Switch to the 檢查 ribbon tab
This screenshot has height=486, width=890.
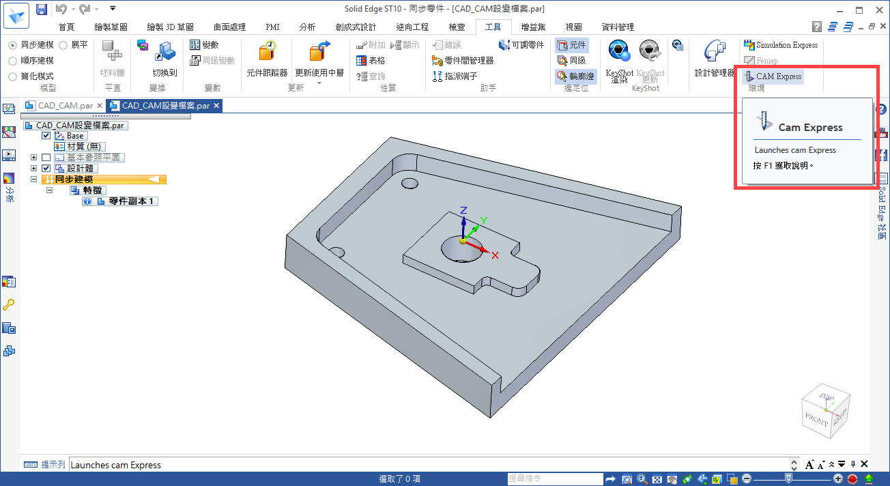[457, 27]
